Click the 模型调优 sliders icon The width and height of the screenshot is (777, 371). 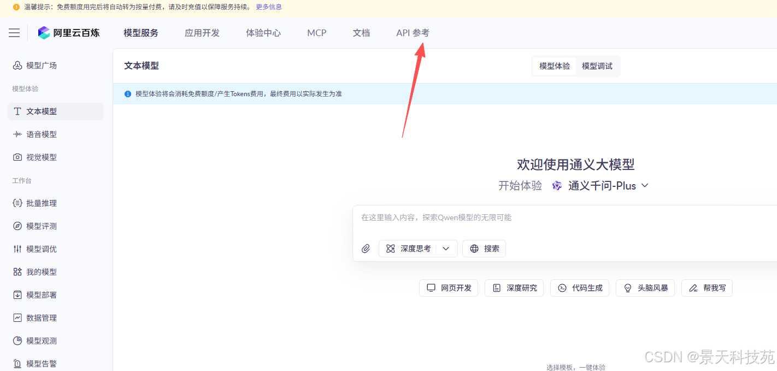(17, 249)
